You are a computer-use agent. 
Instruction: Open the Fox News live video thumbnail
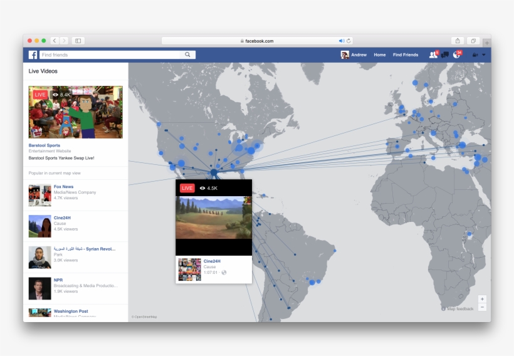tap(39, 195)
